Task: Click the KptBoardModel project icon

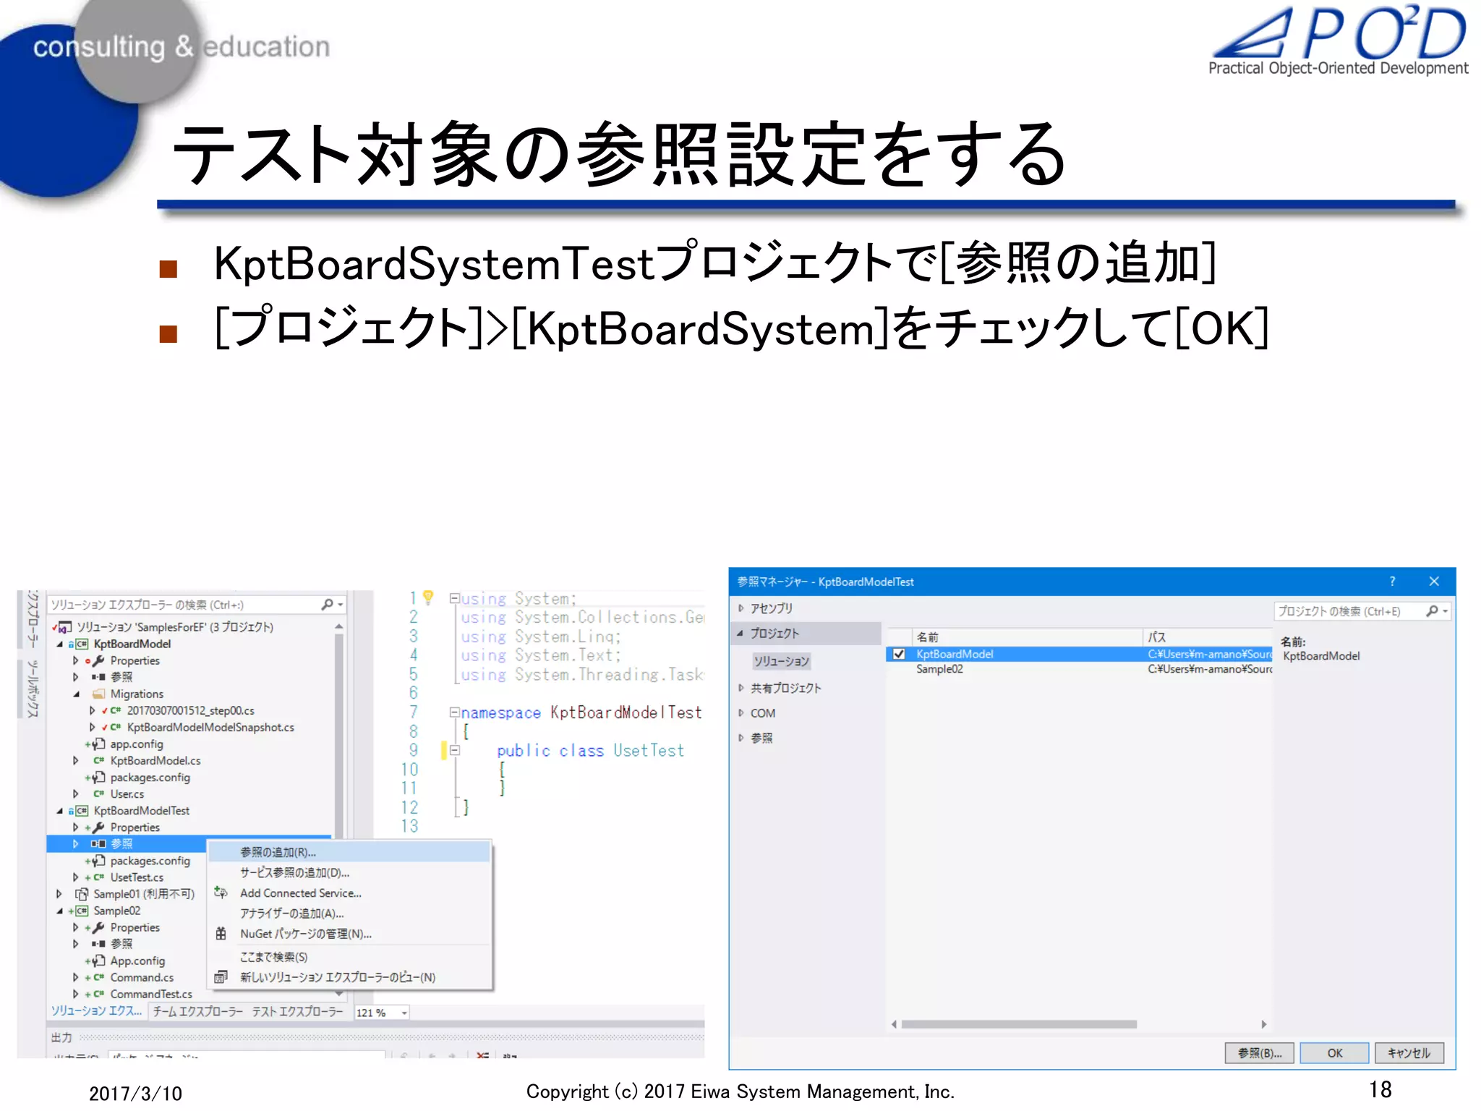Action: pos(82,644)
